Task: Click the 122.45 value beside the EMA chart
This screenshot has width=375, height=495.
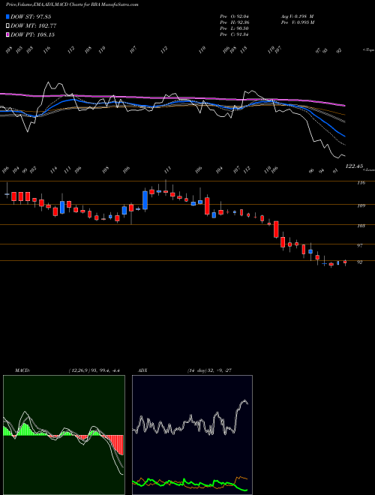Action: (x=354, y=166)
